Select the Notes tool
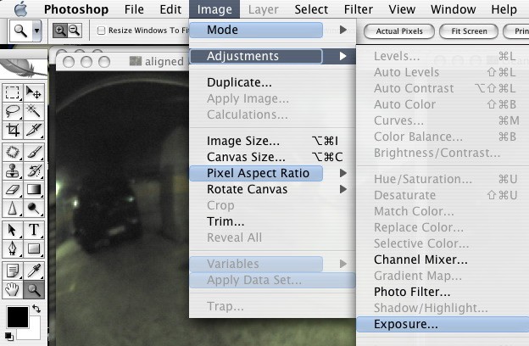 click(x=13, y=271)
